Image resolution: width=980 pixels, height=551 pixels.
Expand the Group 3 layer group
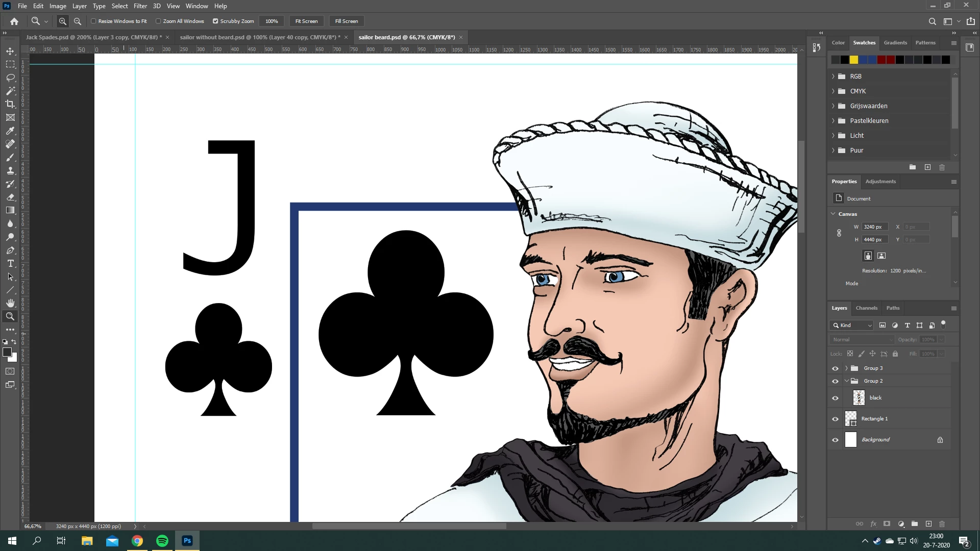[846, 368]
